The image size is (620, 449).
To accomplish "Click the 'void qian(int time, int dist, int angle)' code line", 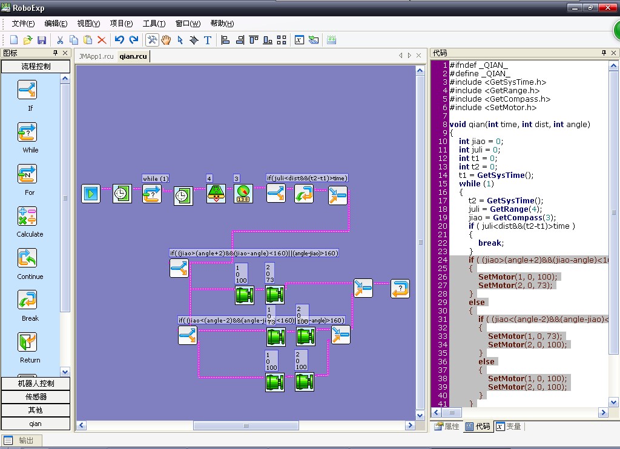I will pyautogui.click(x=519, y=125).
